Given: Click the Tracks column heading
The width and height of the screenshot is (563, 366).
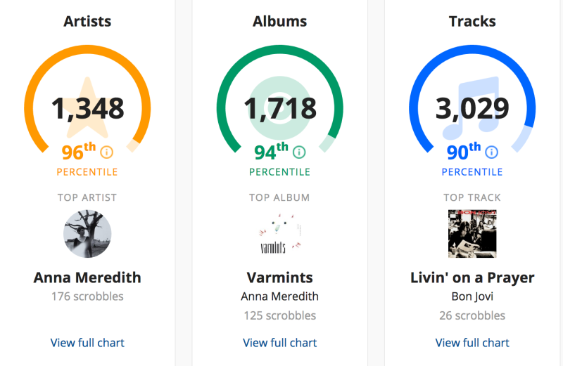Looking at the screenshot, I should pyautogui.click(x=472, y=22).
